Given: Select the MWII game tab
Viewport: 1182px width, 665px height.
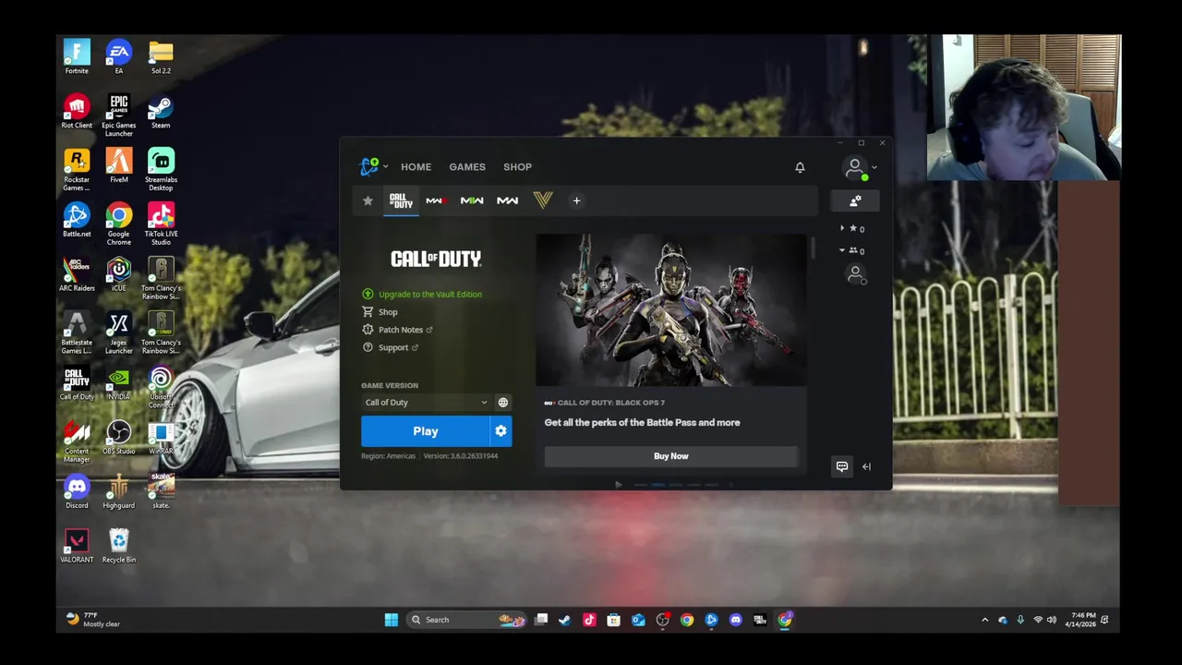Looking at the screenshot, I should (x=472, y=200).
